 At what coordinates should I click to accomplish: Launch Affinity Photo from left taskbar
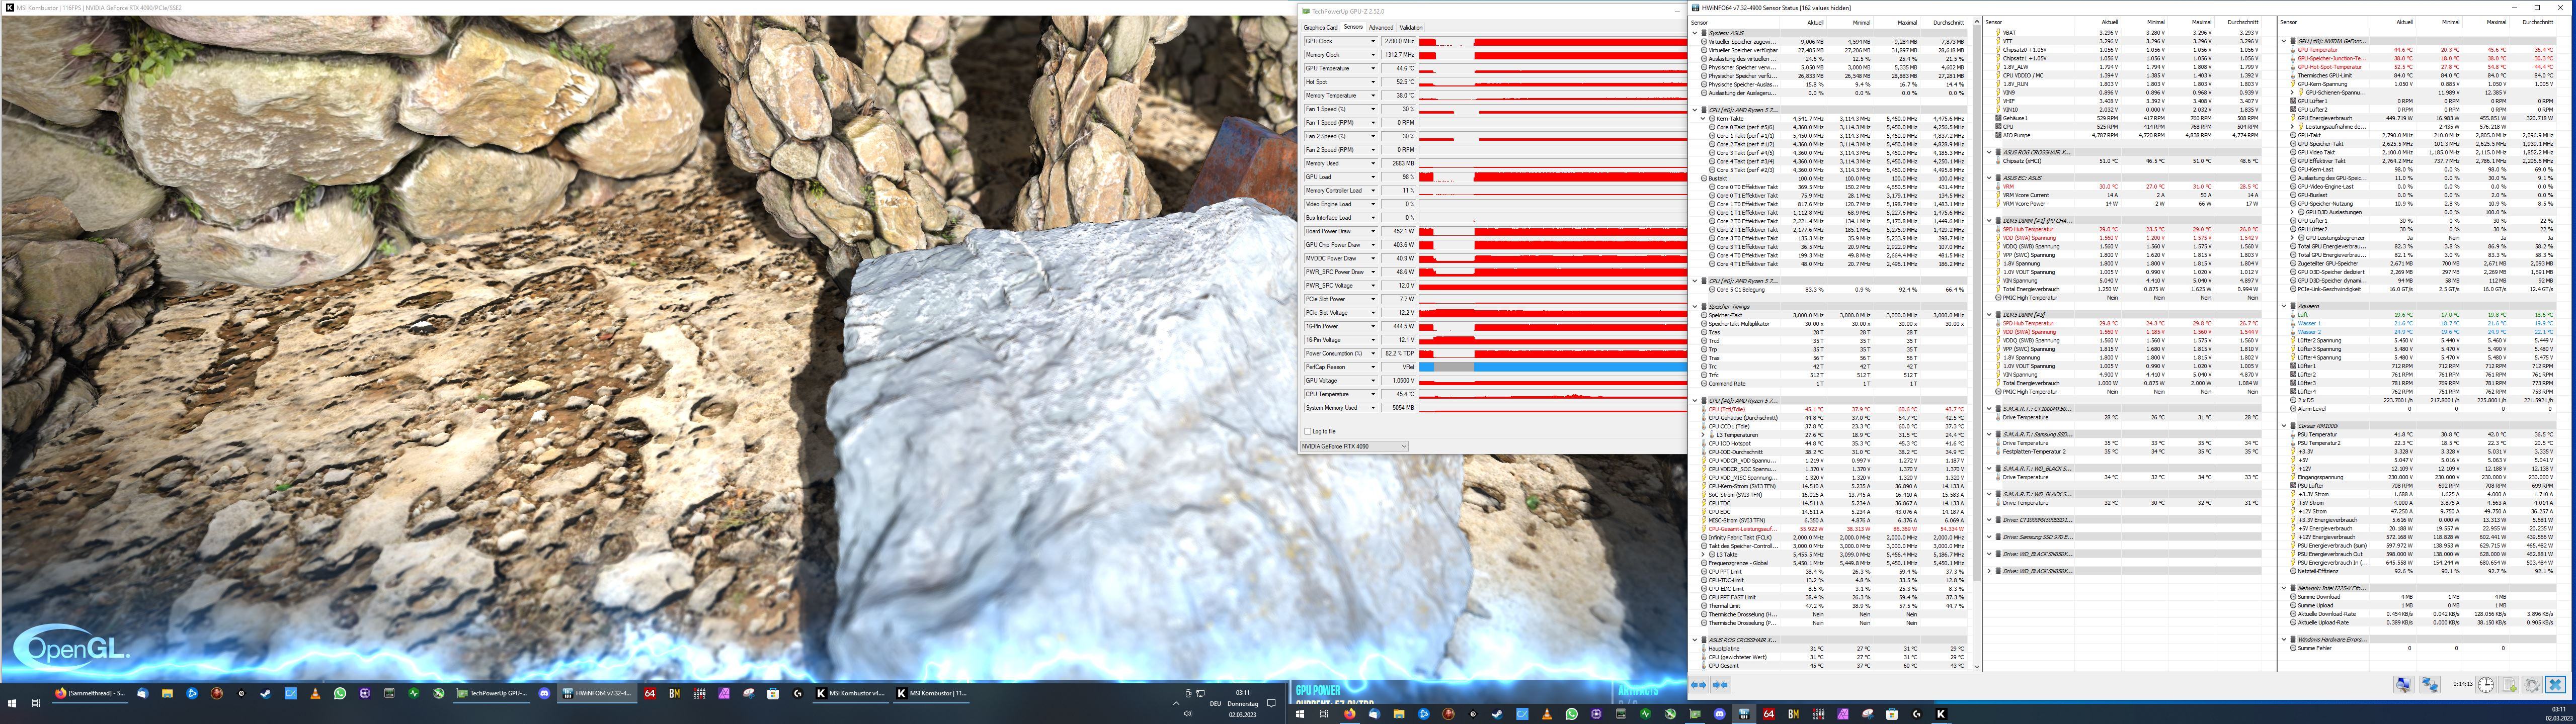click(x=723, y=693)
